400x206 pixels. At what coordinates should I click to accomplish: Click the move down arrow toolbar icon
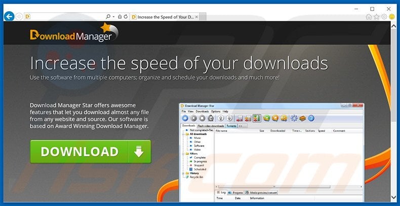point(229,118)
